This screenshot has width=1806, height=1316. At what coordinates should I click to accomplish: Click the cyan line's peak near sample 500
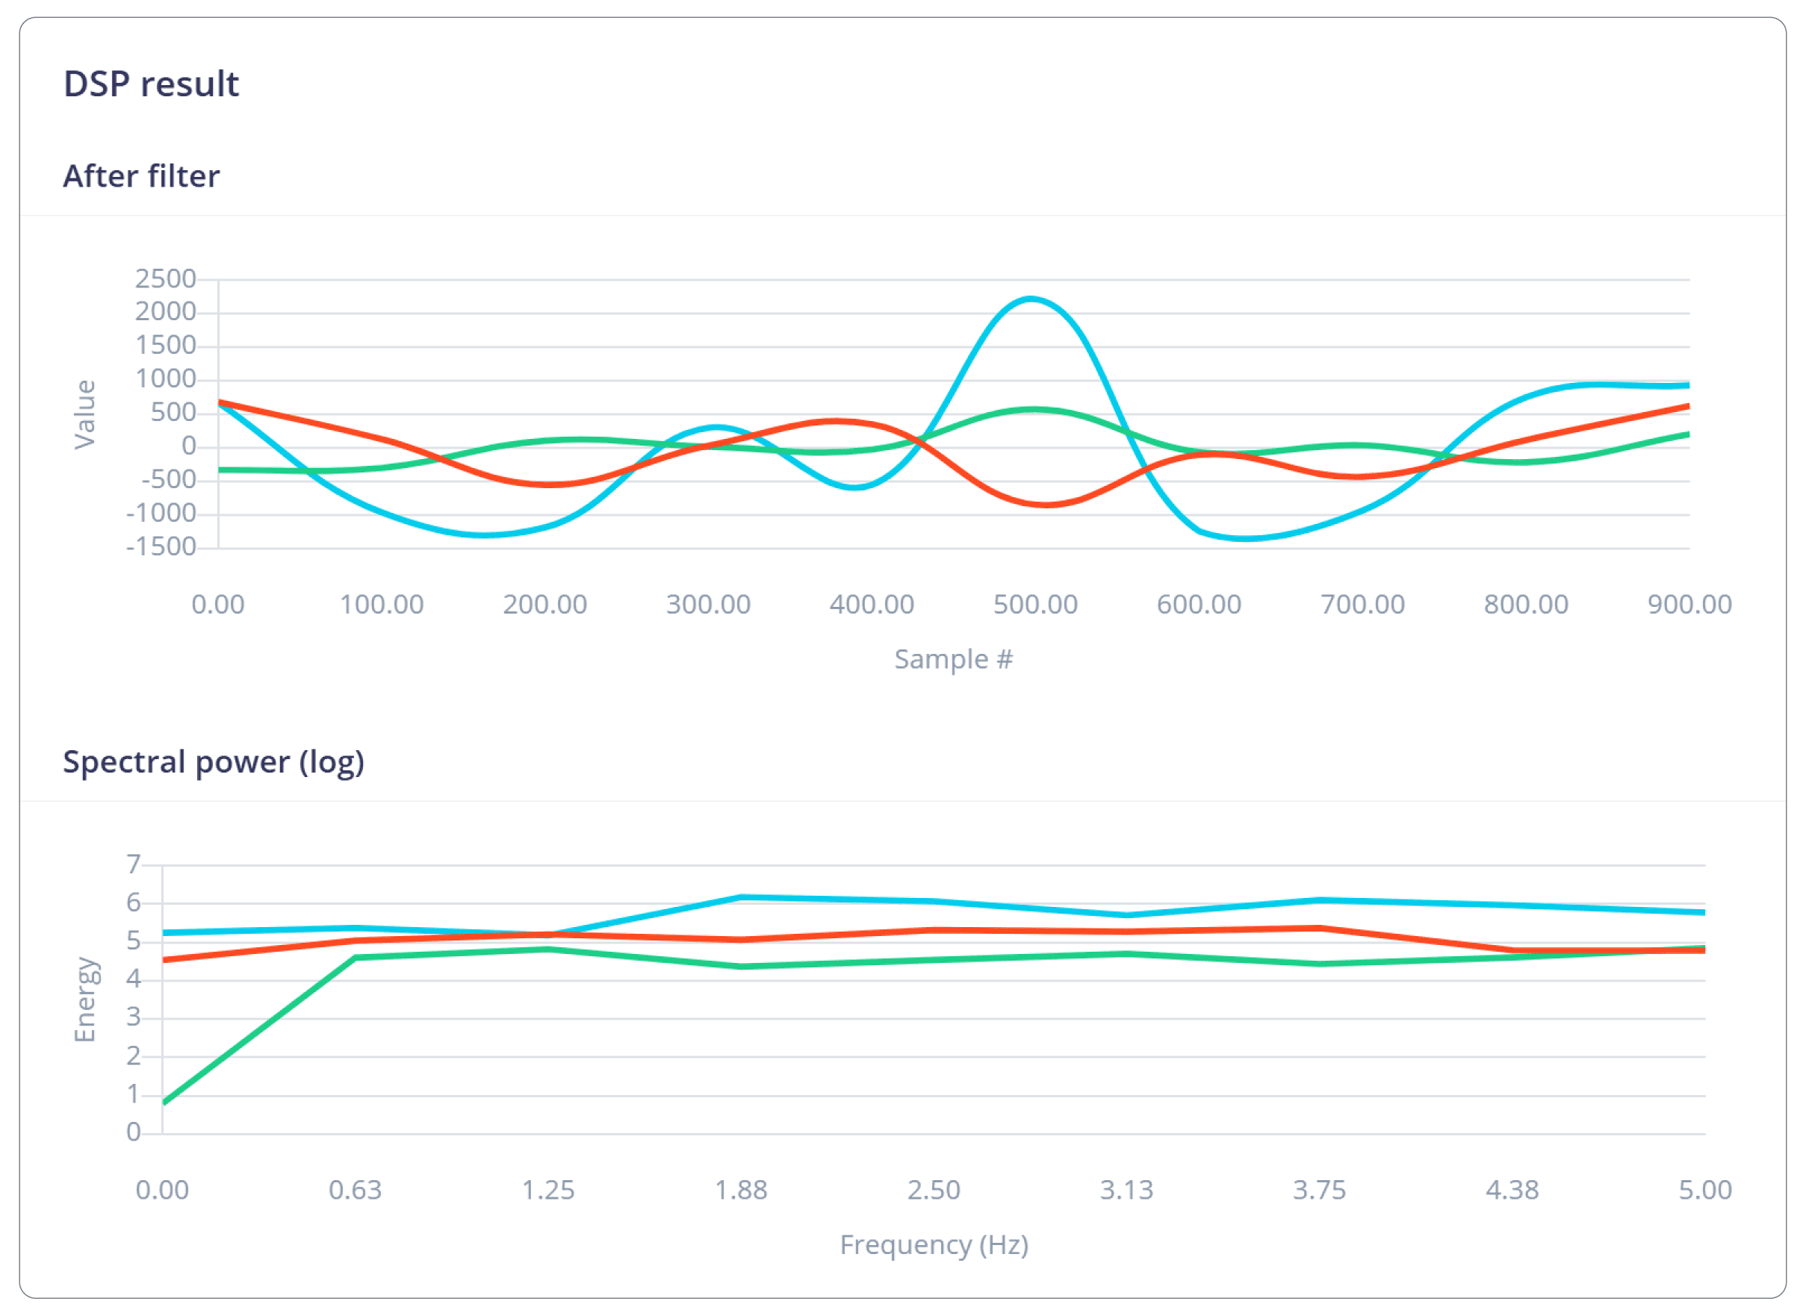pos(1031,299)
